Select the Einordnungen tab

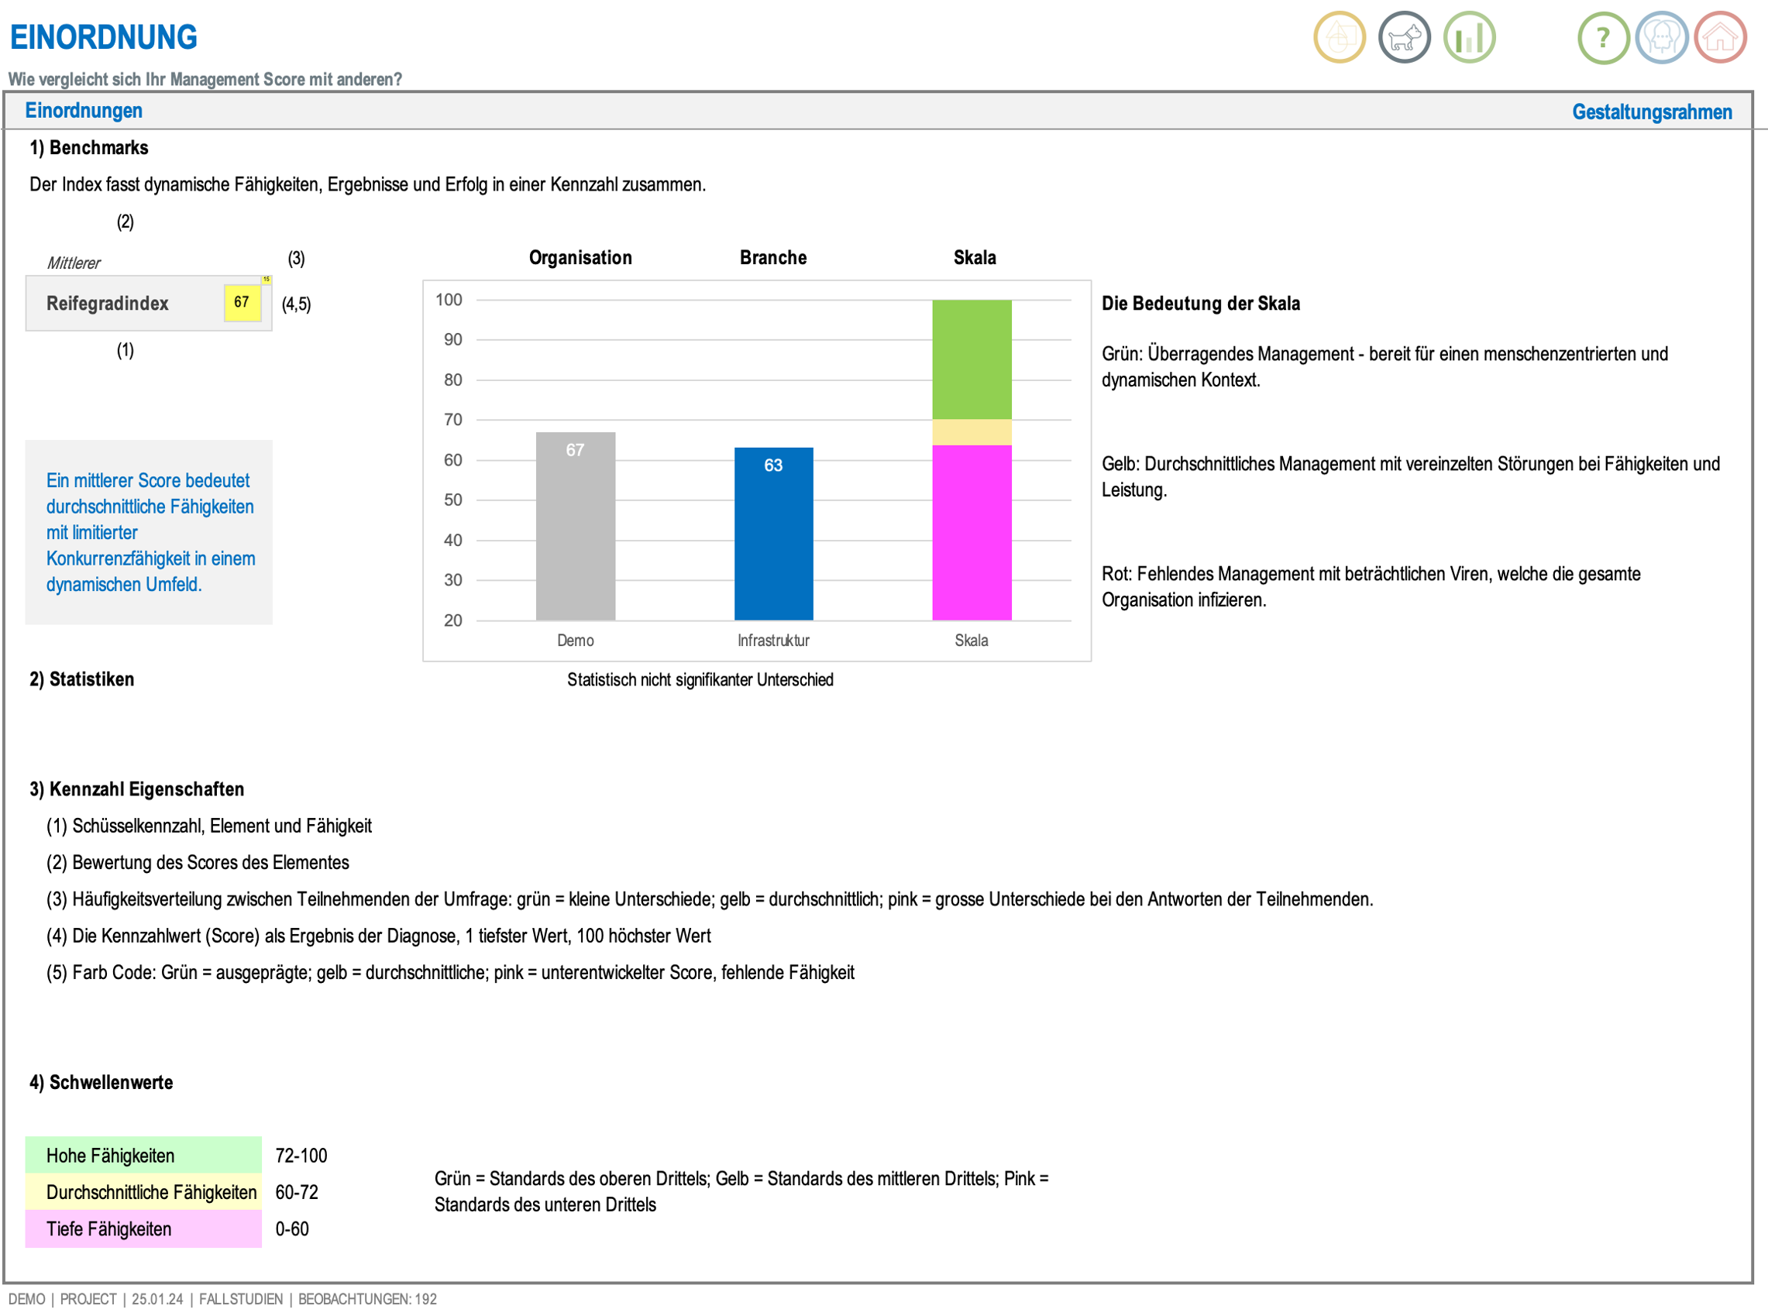84,110
